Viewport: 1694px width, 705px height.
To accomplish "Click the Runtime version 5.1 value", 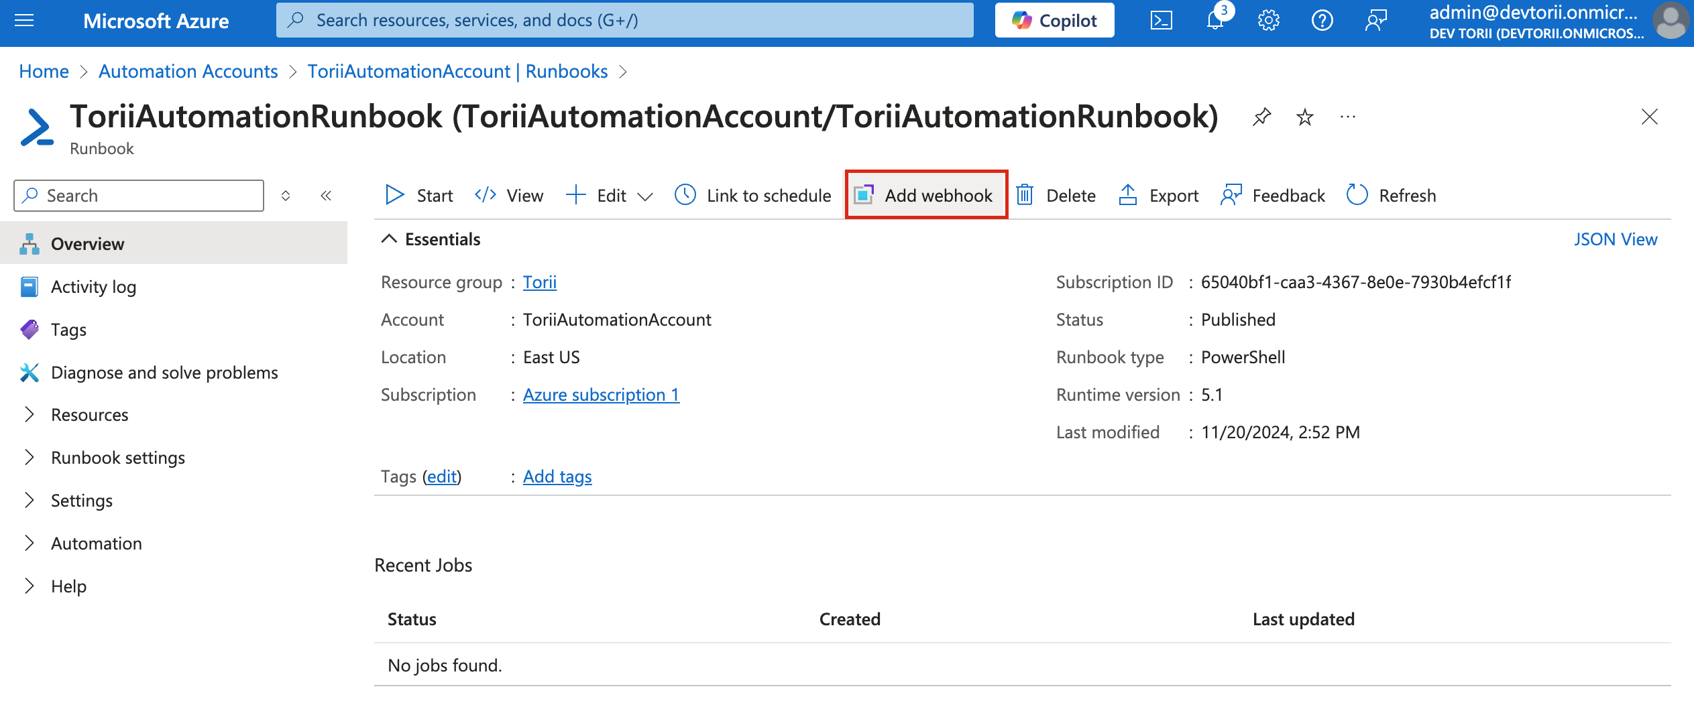I will click(1212, 395).
